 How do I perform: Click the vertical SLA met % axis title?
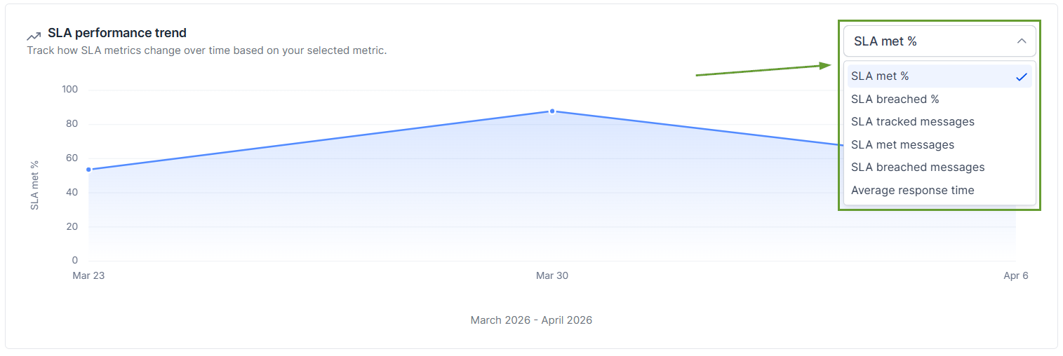pyautogui.click(x=34, y=185)
